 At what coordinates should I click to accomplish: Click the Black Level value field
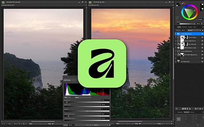(105, 100)
